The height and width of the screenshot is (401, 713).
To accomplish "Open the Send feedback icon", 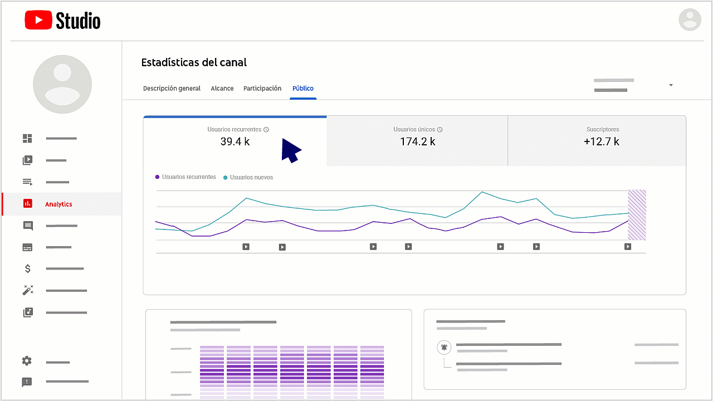I will [x=27, y=382].
